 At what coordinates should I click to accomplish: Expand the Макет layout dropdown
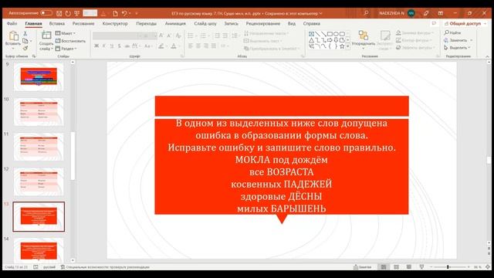click(66, 33)
